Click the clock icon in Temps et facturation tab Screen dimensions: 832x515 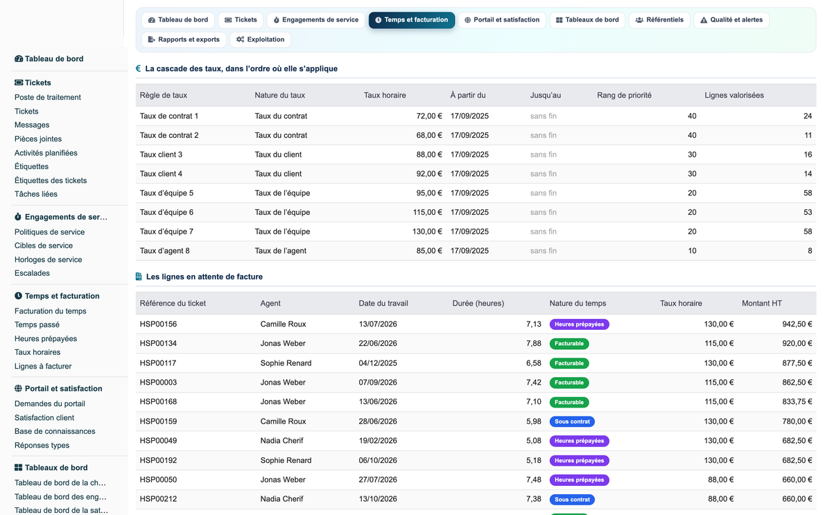[x=378, y=20]
